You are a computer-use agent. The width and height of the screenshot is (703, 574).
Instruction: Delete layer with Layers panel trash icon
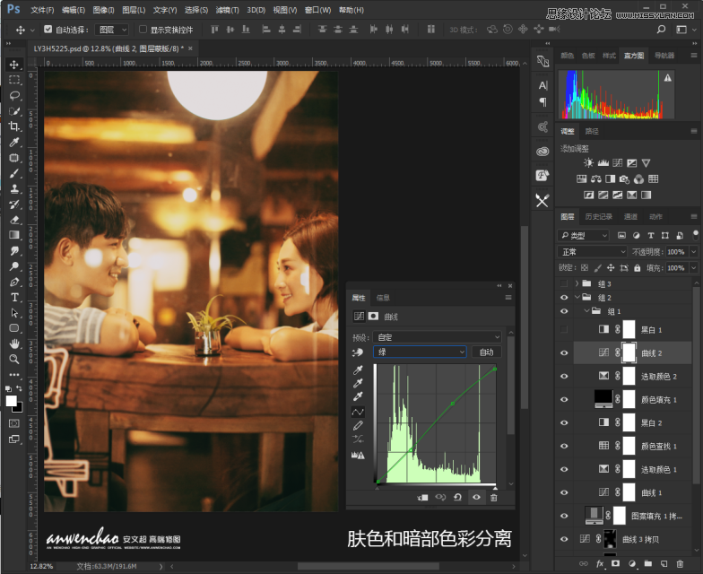680,563
